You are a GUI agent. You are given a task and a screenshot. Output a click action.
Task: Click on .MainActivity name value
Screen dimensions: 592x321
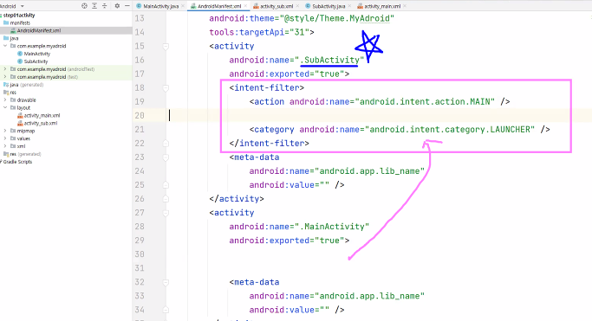331,227
